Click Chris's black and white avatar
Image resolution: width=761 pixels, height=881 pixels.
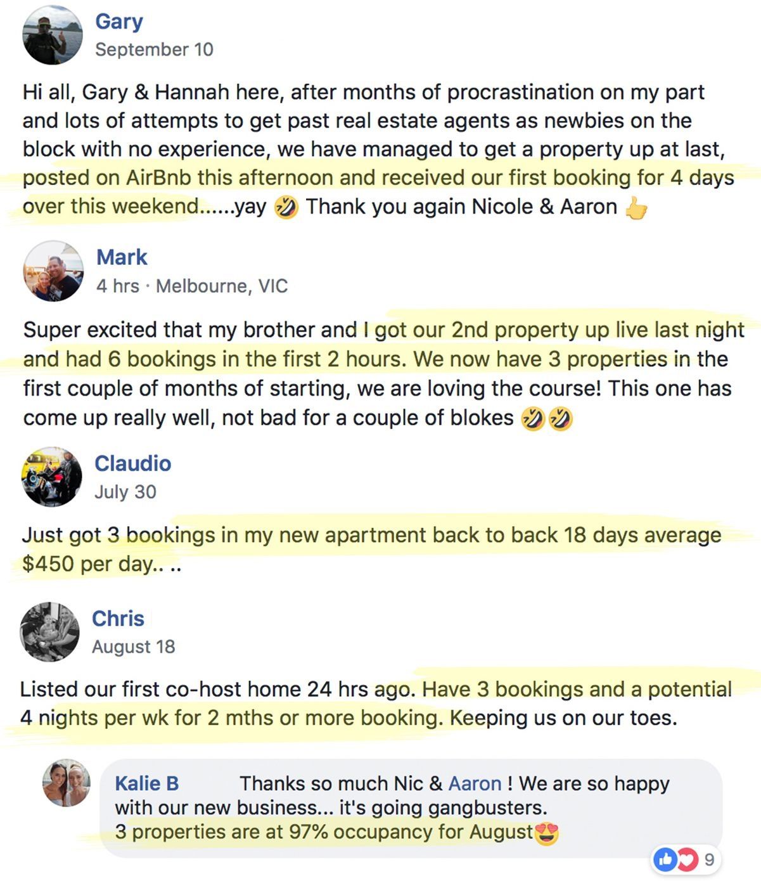point(49,632)
